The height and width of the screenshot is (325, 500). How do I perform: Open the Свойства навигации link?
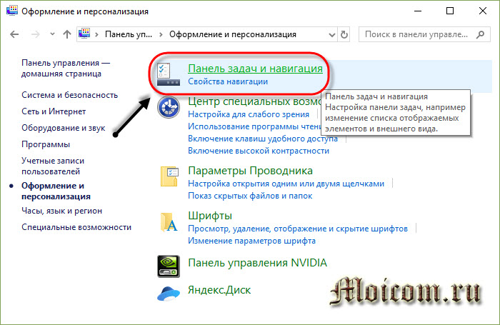point(228,82)
